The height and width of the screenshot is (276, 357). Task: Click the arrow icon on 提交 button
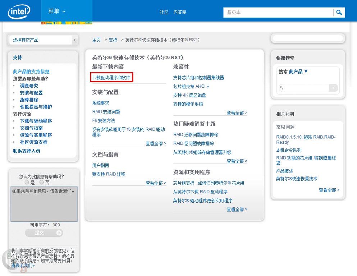[59, 233]
